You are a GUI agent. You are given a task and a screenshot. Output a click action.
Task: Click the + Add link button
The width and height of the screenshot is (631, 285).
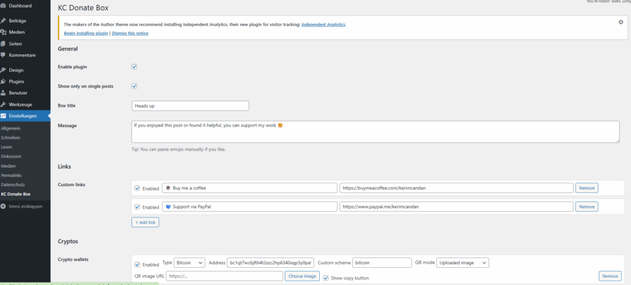click(145, 222)
